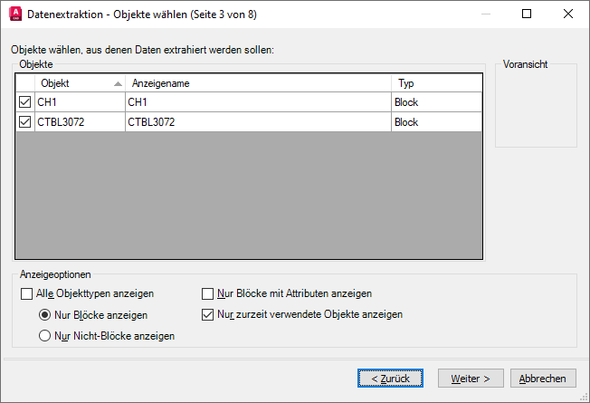Screen dimensions: 590x403
Task: Select the CH1 Anzeigename cell
Action: tap(258, 102)
